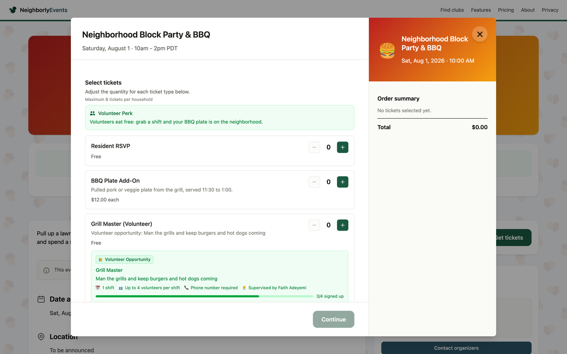Open Find clubs in navigation

[x=452, y=10]
